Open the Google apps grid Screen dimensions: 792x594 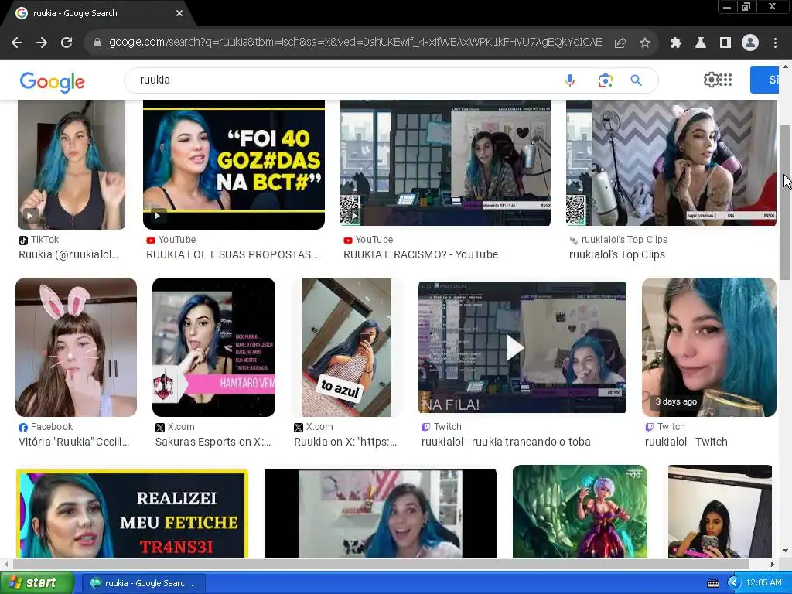click(725, 80)
